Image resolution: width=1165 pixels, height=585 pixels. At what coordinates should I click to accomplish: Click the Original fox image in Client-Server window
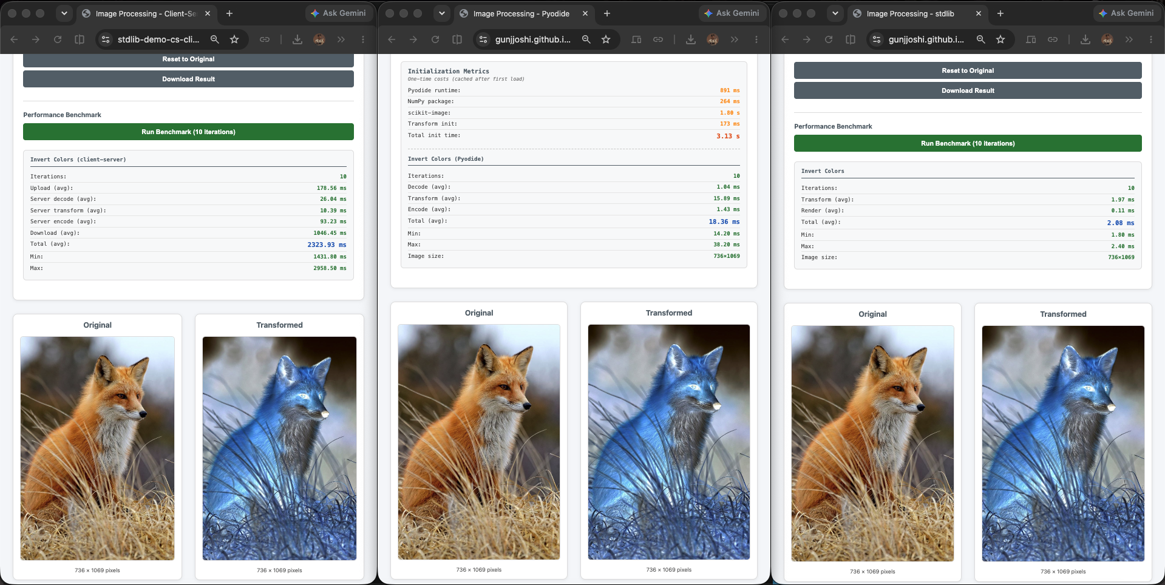[97, 448]
